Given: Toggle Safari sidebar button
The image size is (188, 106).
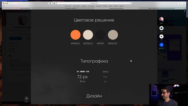Looking at the screenshot, I should click(20, 3).
